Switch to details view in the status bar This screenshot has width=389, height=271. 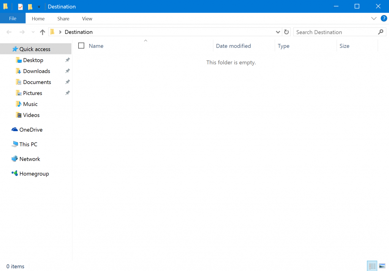pos(372,266)
